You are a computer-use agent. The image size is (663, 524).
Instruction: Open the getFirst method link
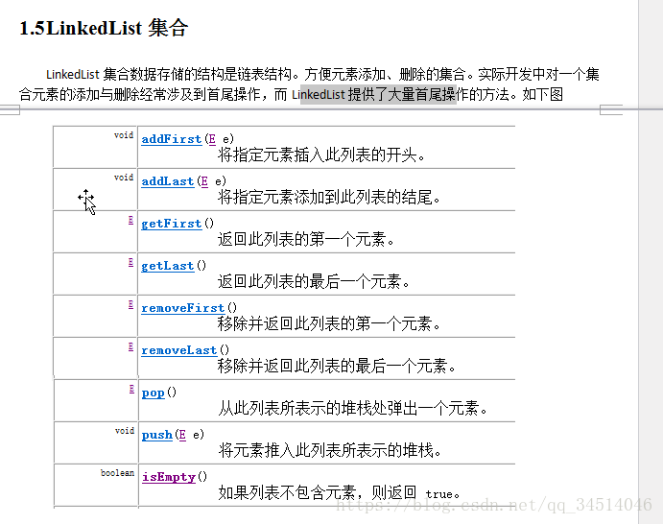click(171, 224)
